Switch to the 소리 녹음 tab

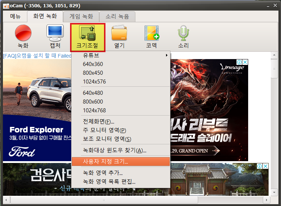click(118, 16)
